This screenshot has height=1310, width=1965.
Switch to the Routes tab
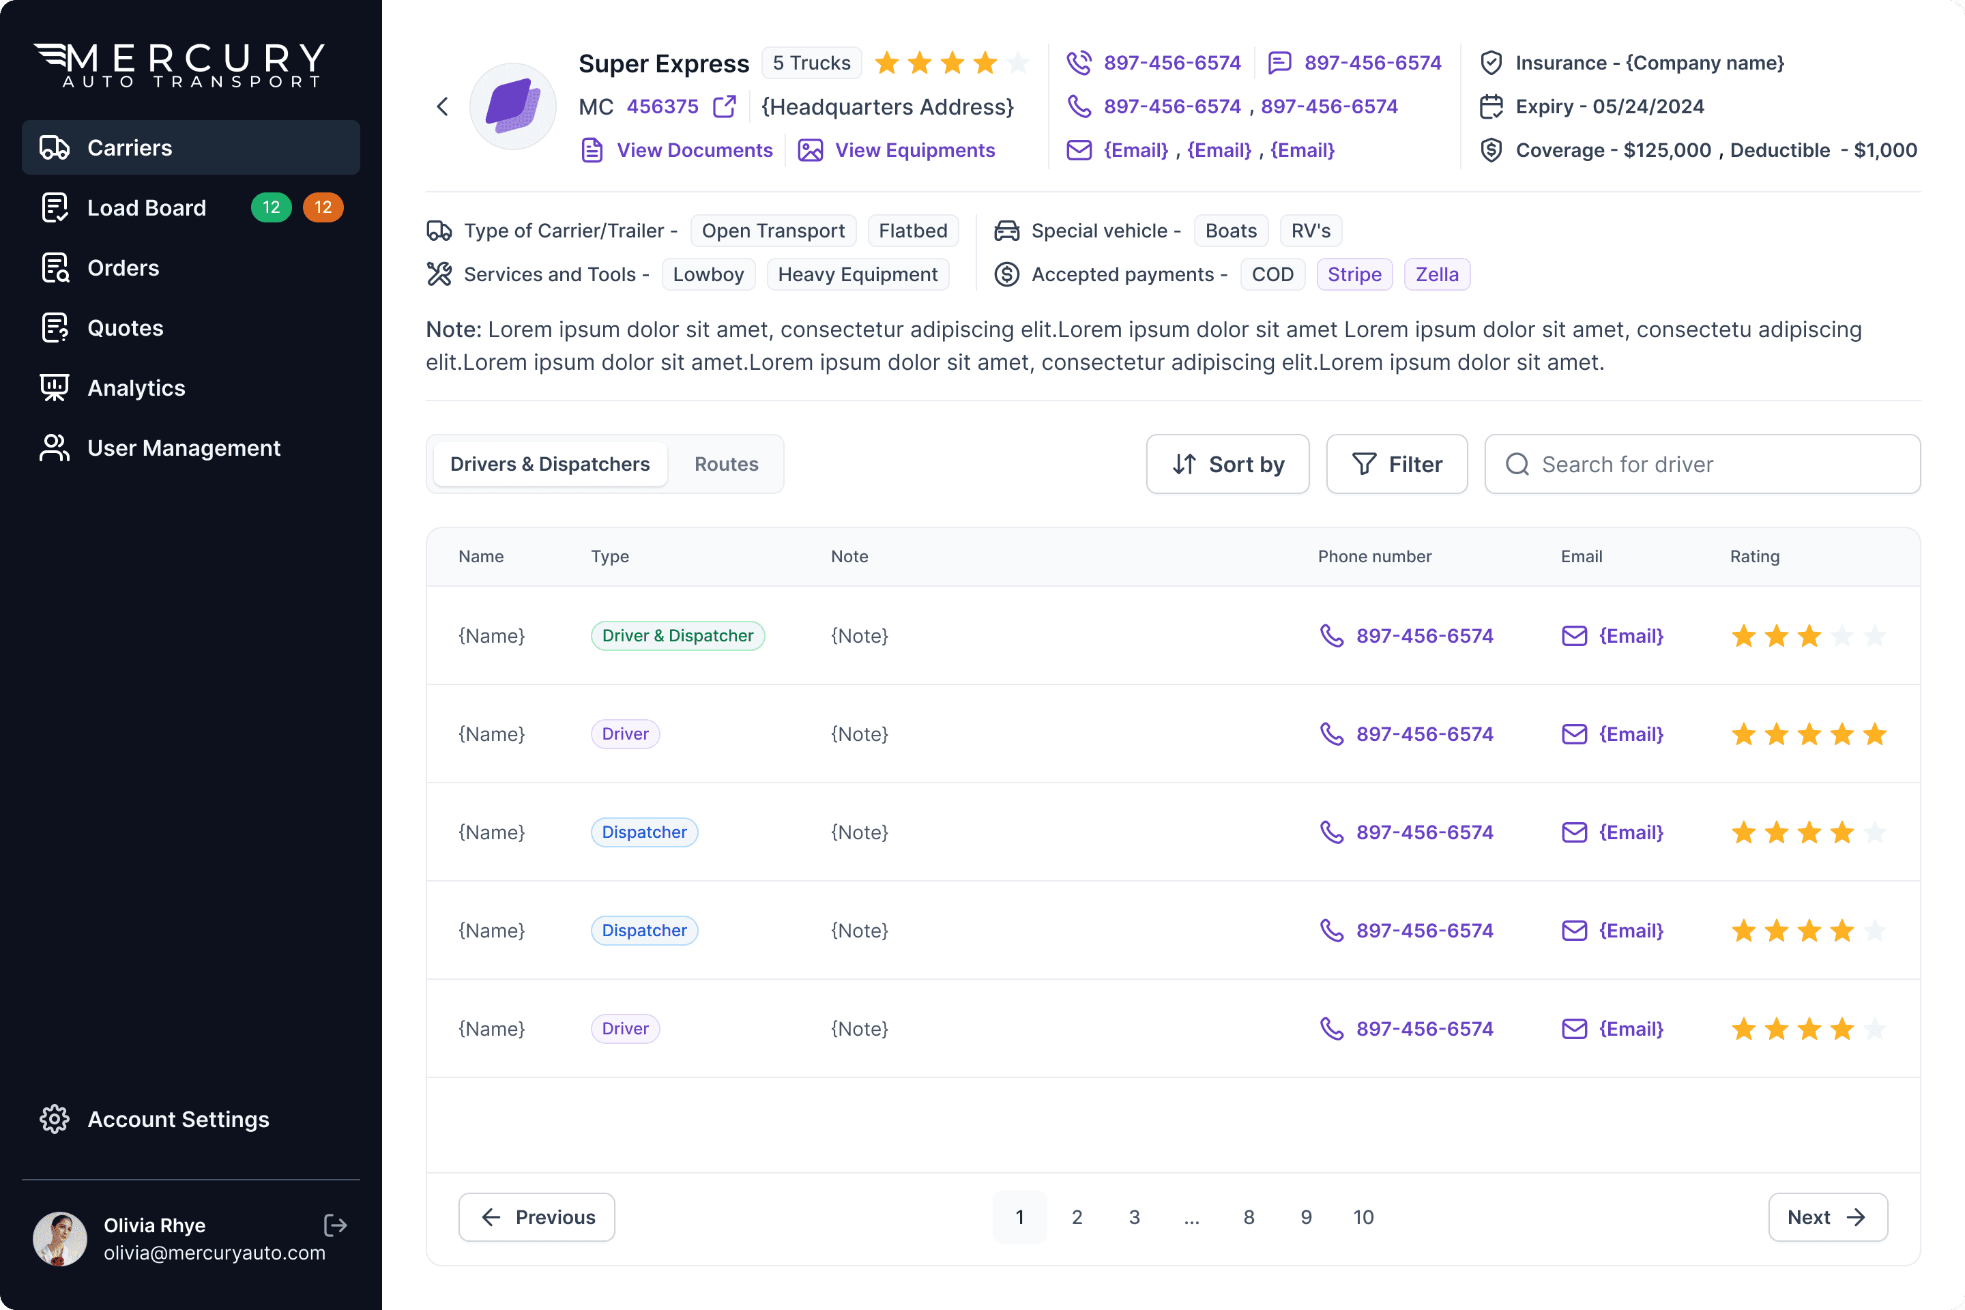[726, 464]
